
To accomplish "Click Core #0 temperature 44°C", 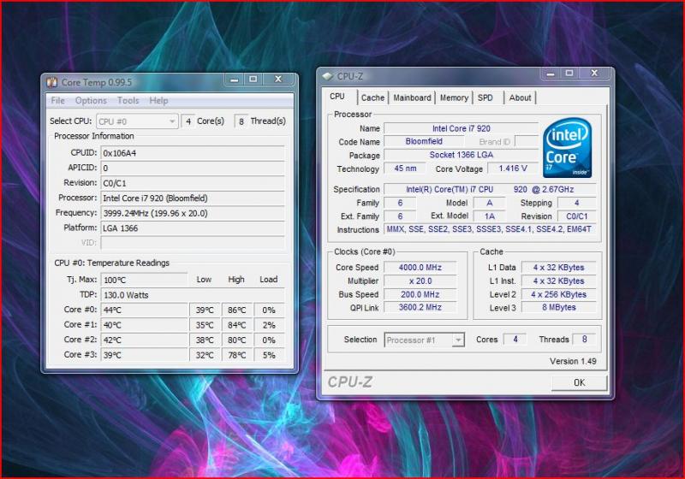I will pos(144,310).
